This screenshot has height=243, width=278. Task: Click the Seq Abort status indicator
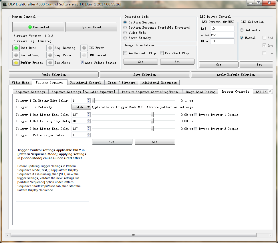point(50,63)
